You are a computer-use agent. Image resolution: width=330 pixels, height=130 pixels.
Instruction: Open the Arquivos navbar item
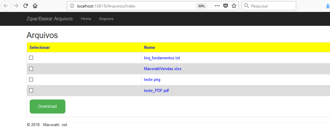click(106, 19)
